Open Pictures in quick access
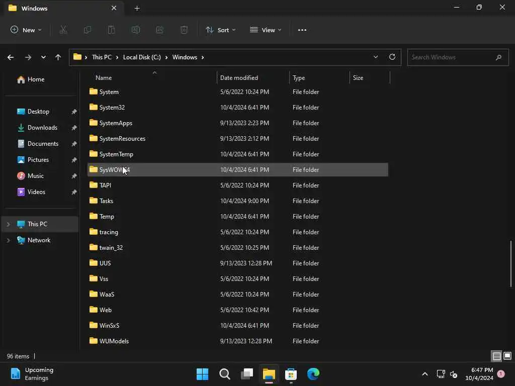515x386 pixels. point(39,160)
